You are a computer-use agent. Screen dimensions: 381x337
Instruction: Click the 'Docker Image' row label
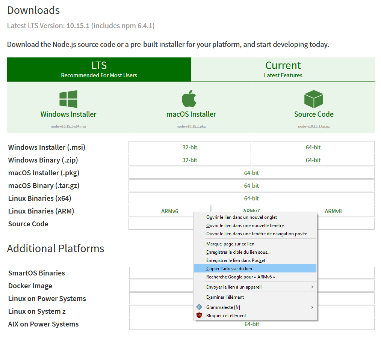[x=30, y=286]
